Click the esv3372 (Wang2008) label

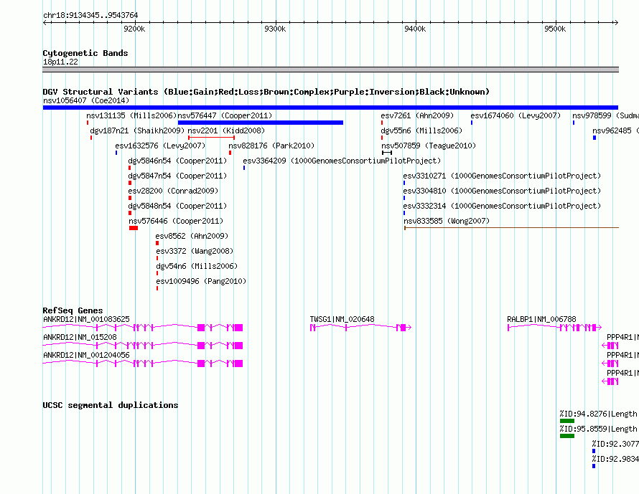[195, 251]
